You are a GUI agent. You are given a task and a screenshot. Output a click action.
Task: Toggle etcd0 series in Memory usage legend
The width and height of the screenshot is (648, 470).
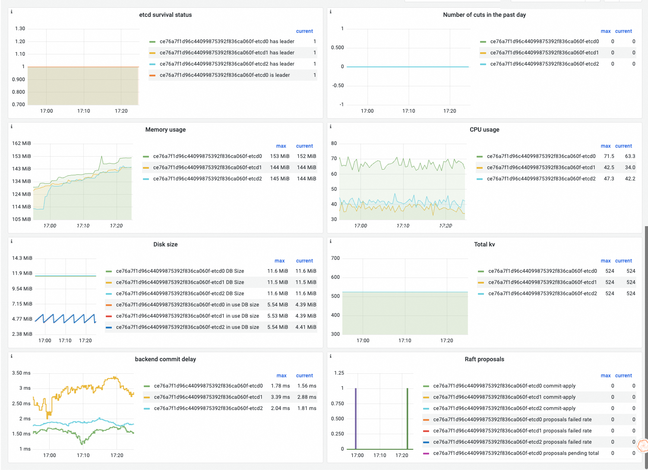[208, 156]
